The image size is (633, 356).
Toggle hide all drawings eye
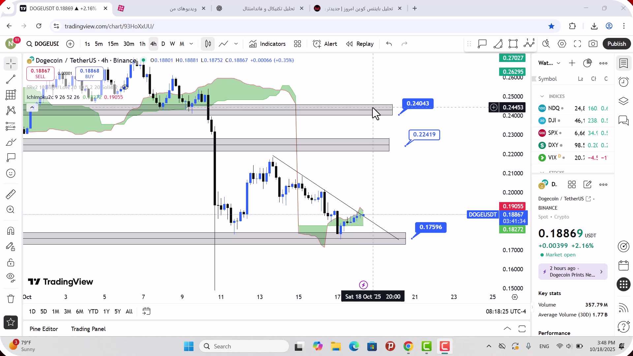pyautogui.click(x=11, y=278)
